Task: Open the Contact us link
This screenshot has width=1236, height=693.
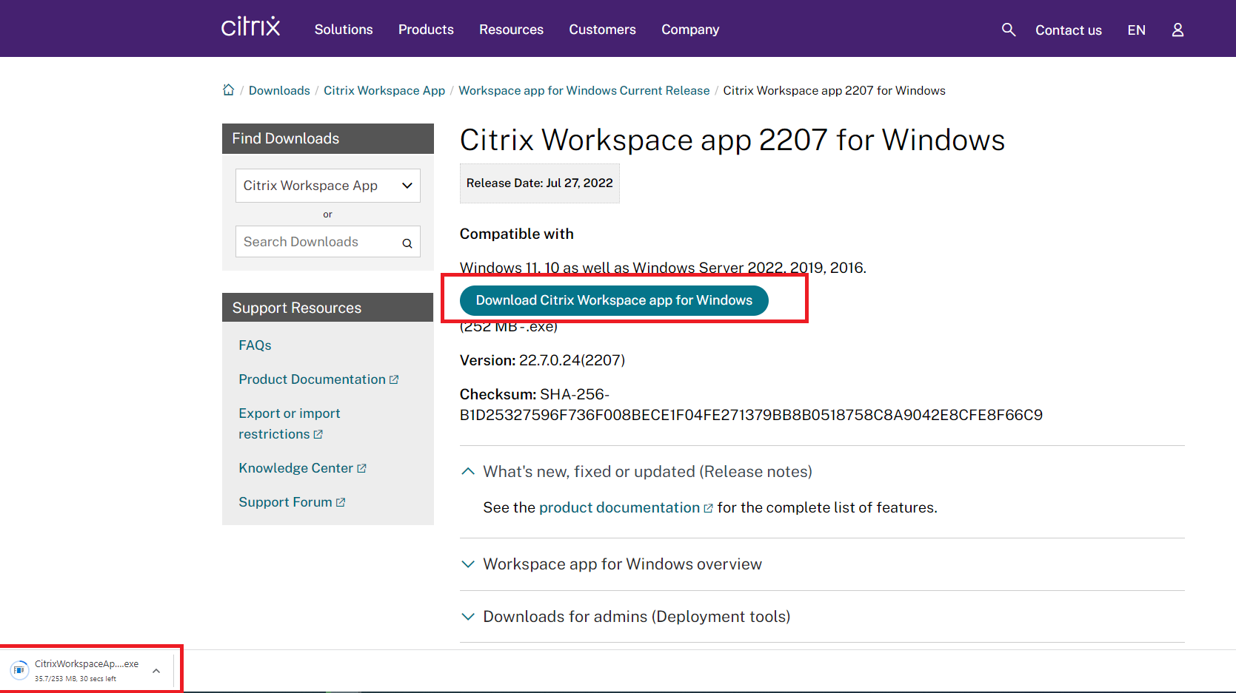Action: (1068, 30)
